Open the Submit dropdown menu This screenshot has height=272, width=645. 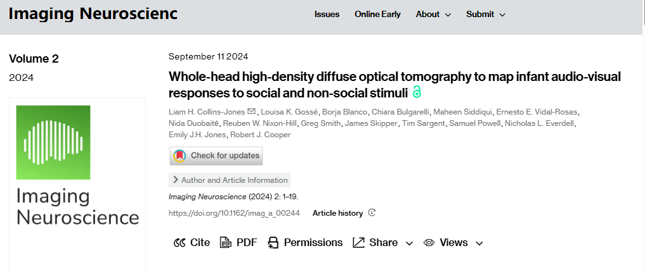click(x=486, y=15)
